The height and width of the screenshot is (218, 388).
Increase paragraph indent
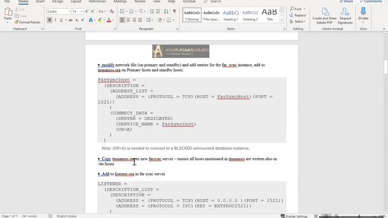click(158, 12)
